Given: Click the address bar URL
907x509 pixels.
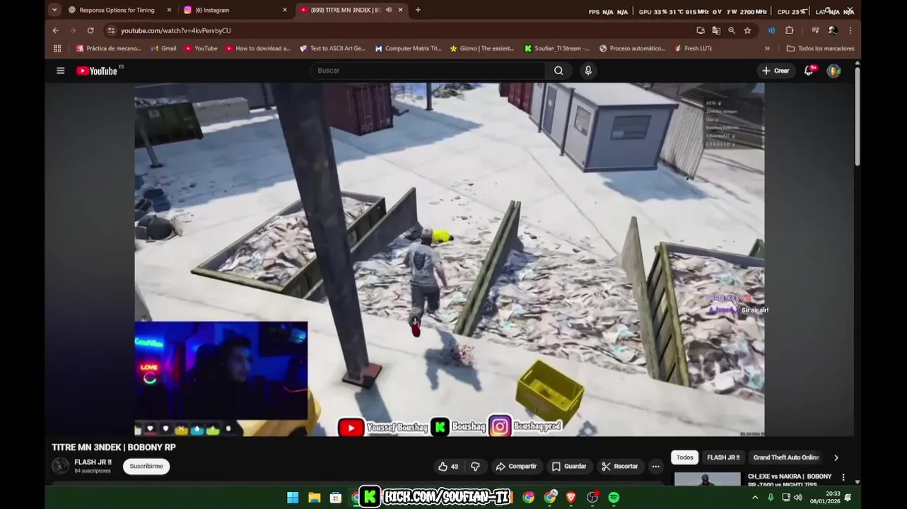Looking at the screenshot, I should 176,30.
